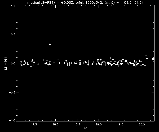
Task: Click the highest data point right of 20.0
Action: click(x=146, y=55)
